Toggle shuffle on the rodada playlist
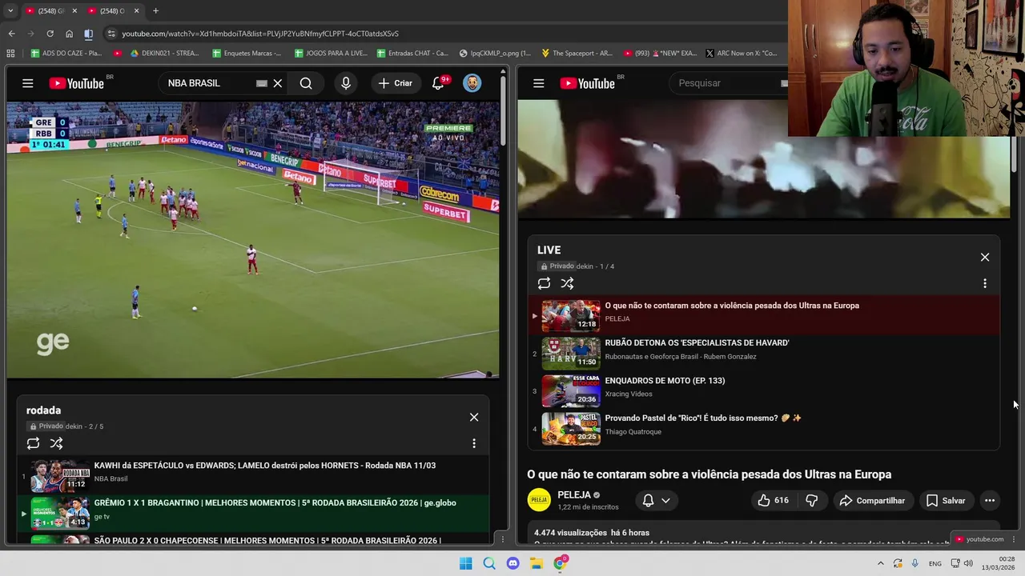 [56, 443]
